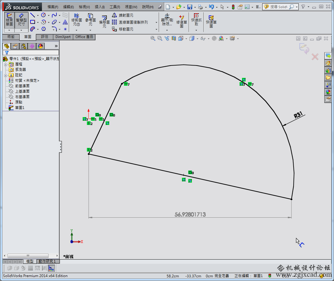This screenshot has height=281, width=334.
Task: Click the Rebuild traffic light icon
Action: coord(233,7)
